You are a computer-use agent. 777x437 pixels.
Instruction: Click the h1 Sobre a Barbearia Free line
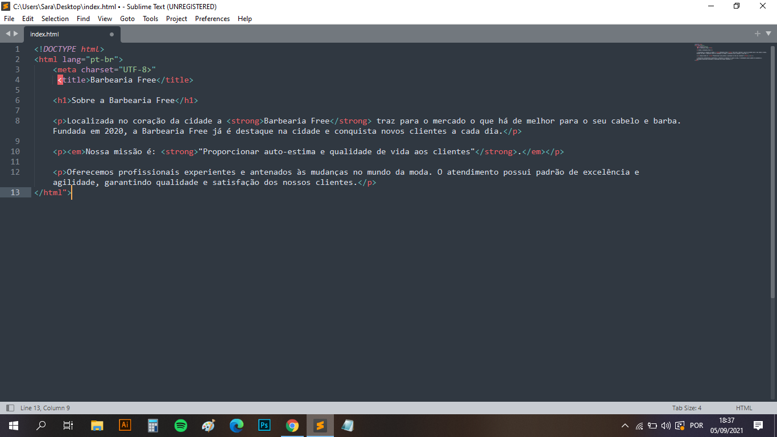click(125, 100)
